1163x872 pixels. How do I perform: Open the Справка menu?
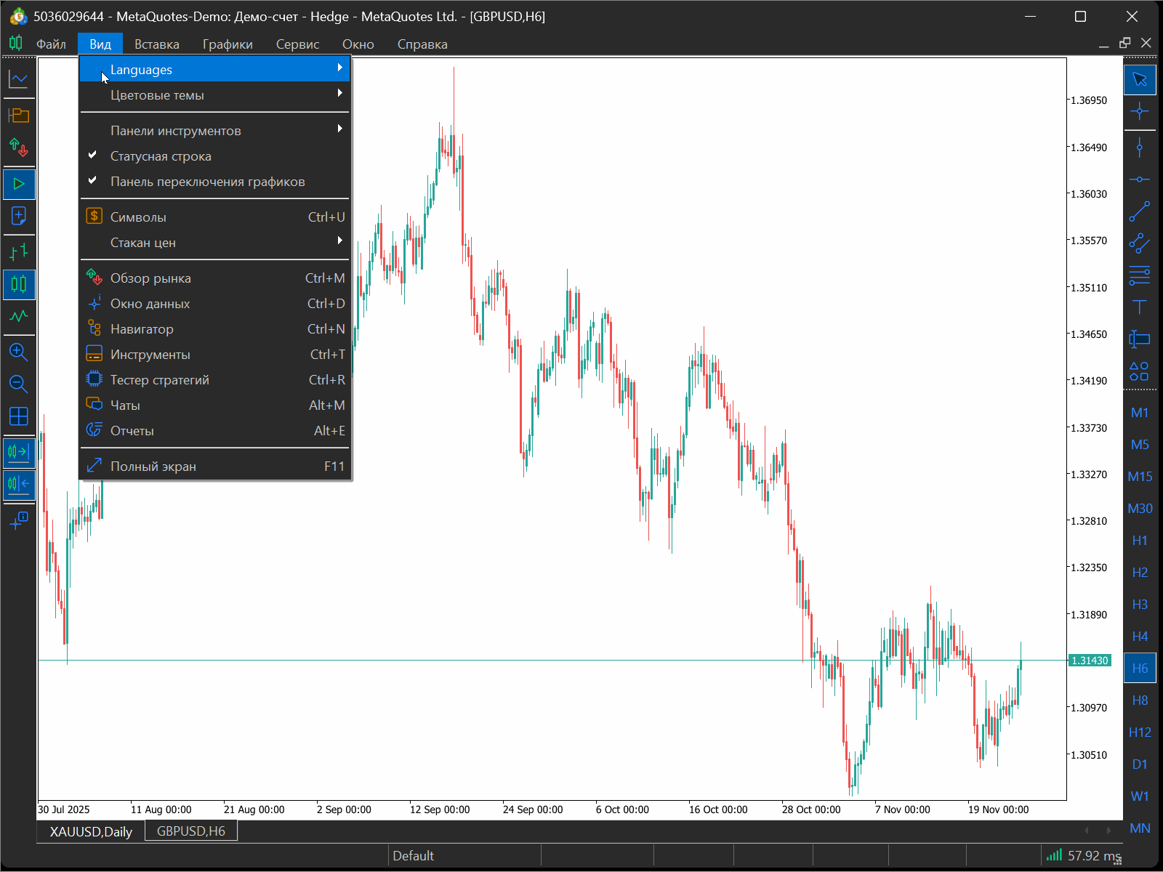pyautogui.click(x=422, y=44)
